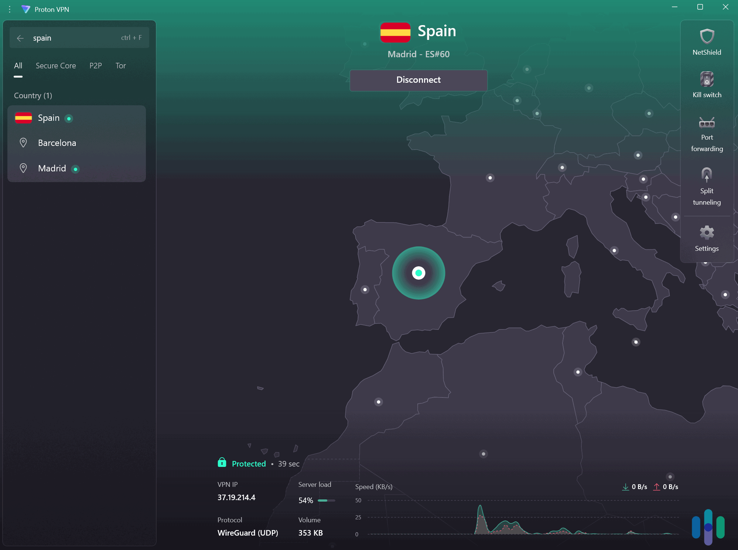Click the connection indicator next to Madrid
Image resolution: width=738 pixels, height=550 pixels.
[x=75, y=169]
